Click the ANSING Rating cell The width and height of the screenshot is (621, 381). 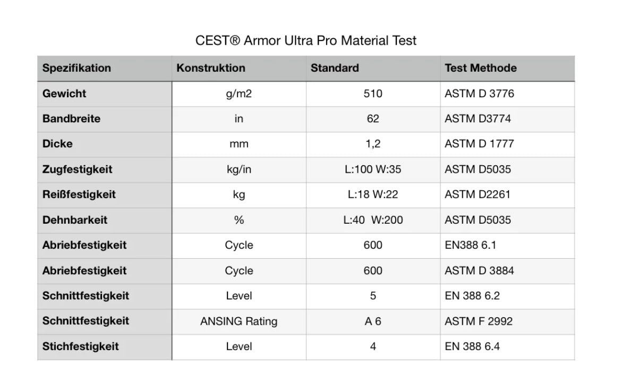point(239,321)
